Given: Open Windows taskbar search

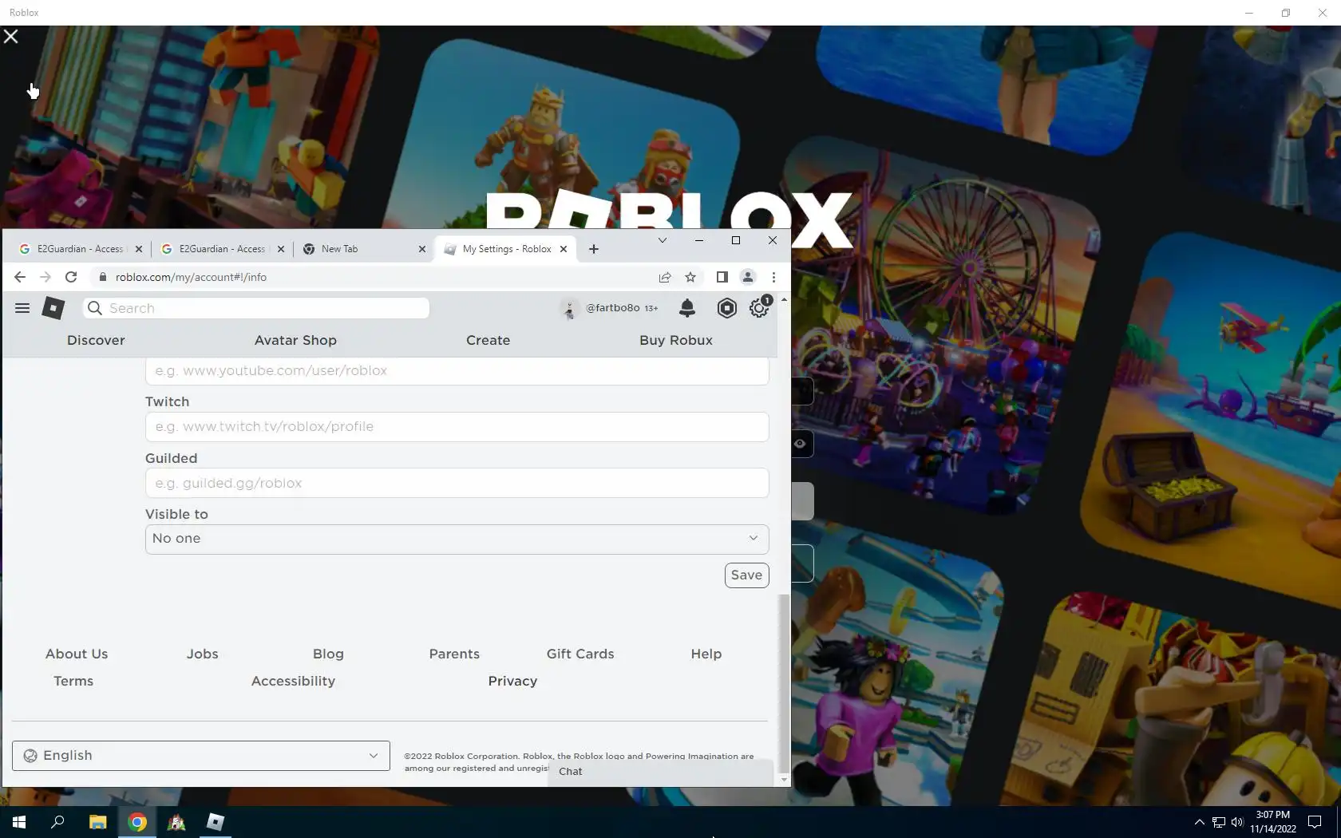Looking at the screenshot, I should click(x=57, y=822).
